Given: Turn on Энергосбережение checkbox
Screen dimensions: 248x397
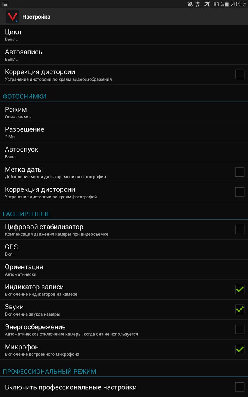Looking at the screenshot, I should (x=240, y=330).
